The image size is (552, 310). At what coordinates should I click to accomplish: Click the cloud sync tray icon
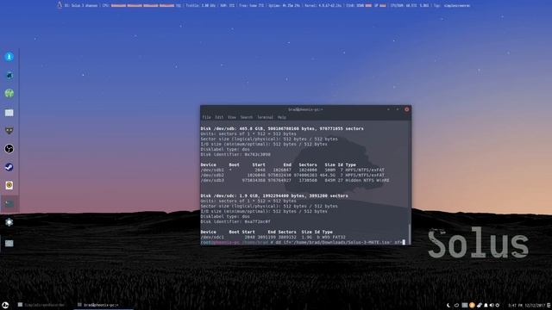pos(456,305)
